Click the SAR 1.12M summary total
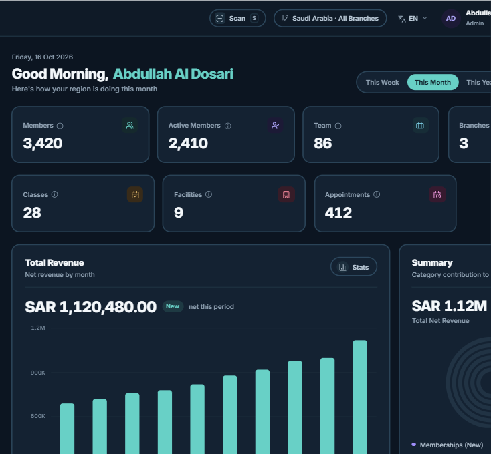The height and width of the screenshot is (454, 491). pos(449,306)
